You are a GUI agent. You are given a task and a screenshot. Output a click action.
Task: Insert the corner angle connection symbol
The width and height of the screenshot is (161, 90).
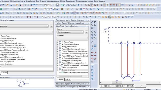(92, 70)
